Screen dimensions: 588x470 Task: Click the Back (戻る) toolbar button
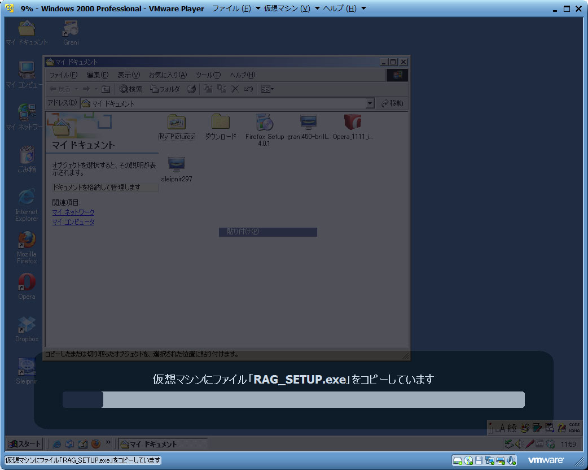(60, 89)
